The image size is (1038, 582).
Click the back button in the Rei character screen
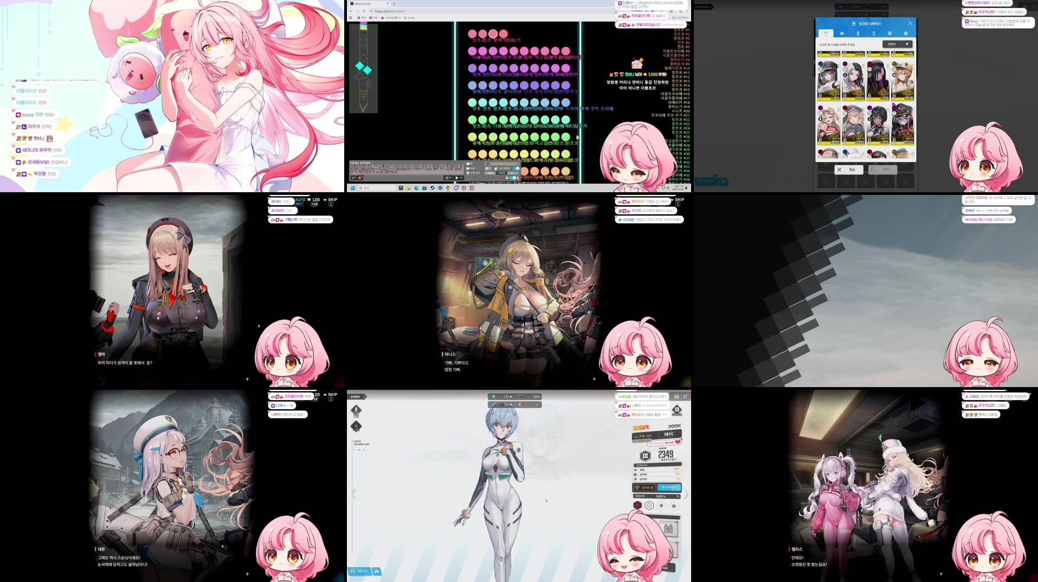point(359,571)
